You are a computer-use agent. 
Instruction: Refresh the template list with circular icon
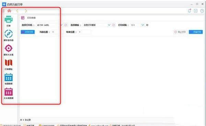pyautogui.click(x=114, y=25)
